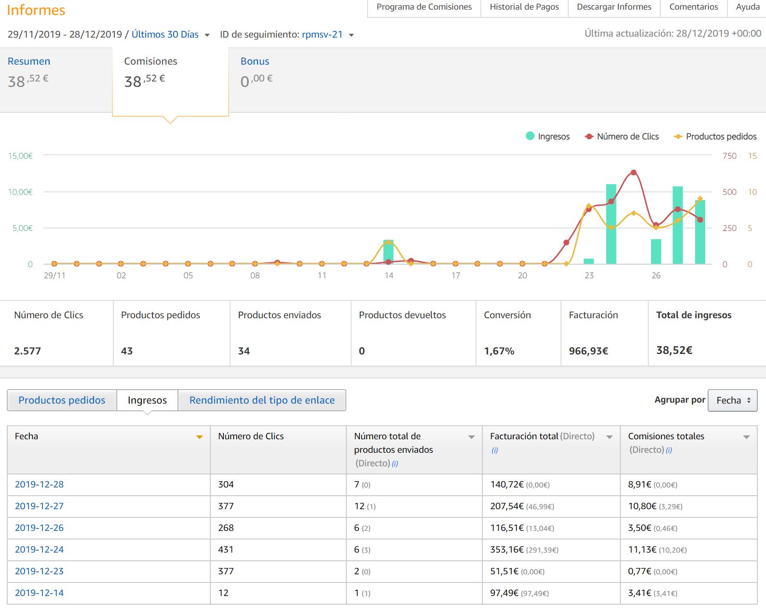Screen dimensions: 766x609
Task: Click the 11,13€ commission cell
Action: [x=689, y=550]
